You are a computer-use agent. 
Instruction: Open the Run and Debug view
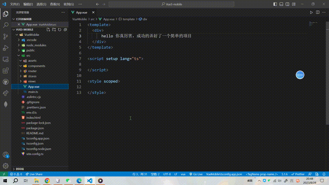[x=6, y=48]
